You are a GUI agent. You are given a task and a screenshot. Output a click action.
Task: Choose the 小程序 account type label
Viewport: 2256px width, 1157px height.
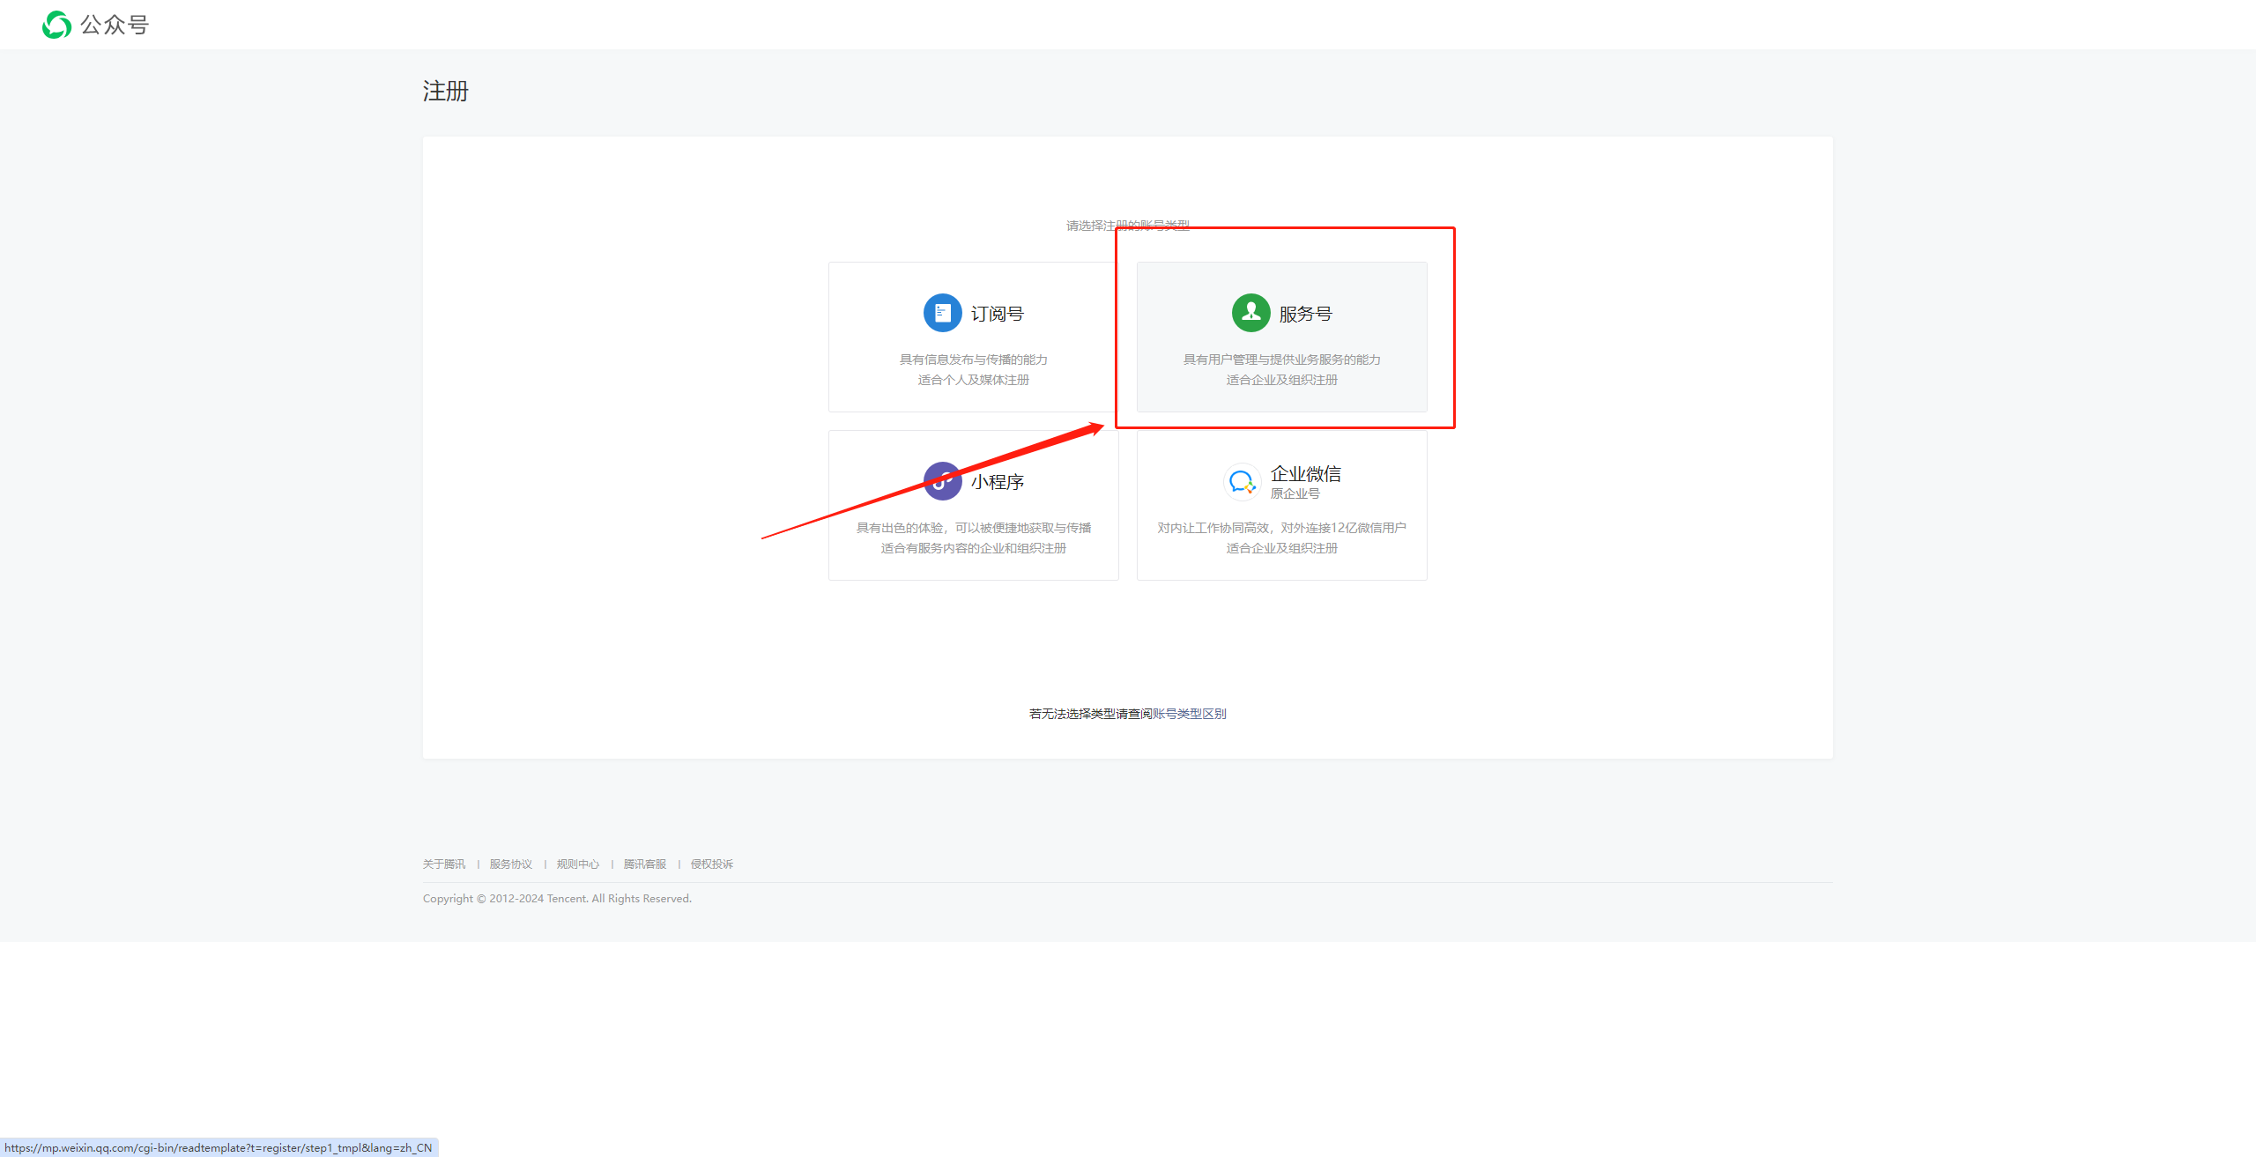point(997,482)
